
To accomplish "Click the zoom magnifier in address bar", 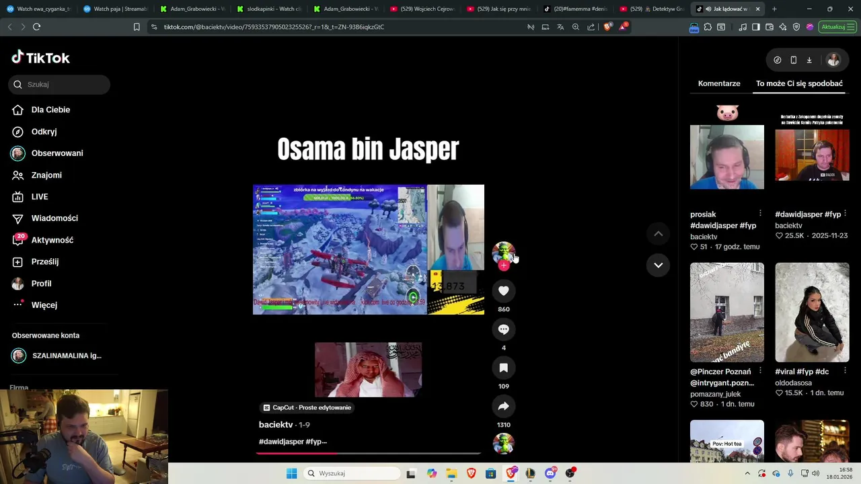I will pyautogui.click(x=576, y=27).
